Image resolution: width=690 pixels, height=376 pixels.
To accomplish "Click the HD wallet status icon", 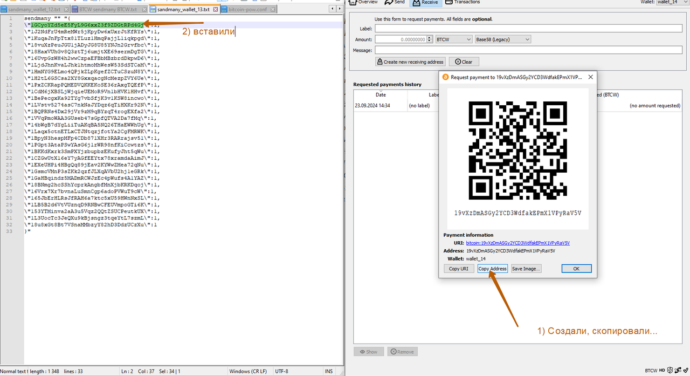I will coord(662,371).
